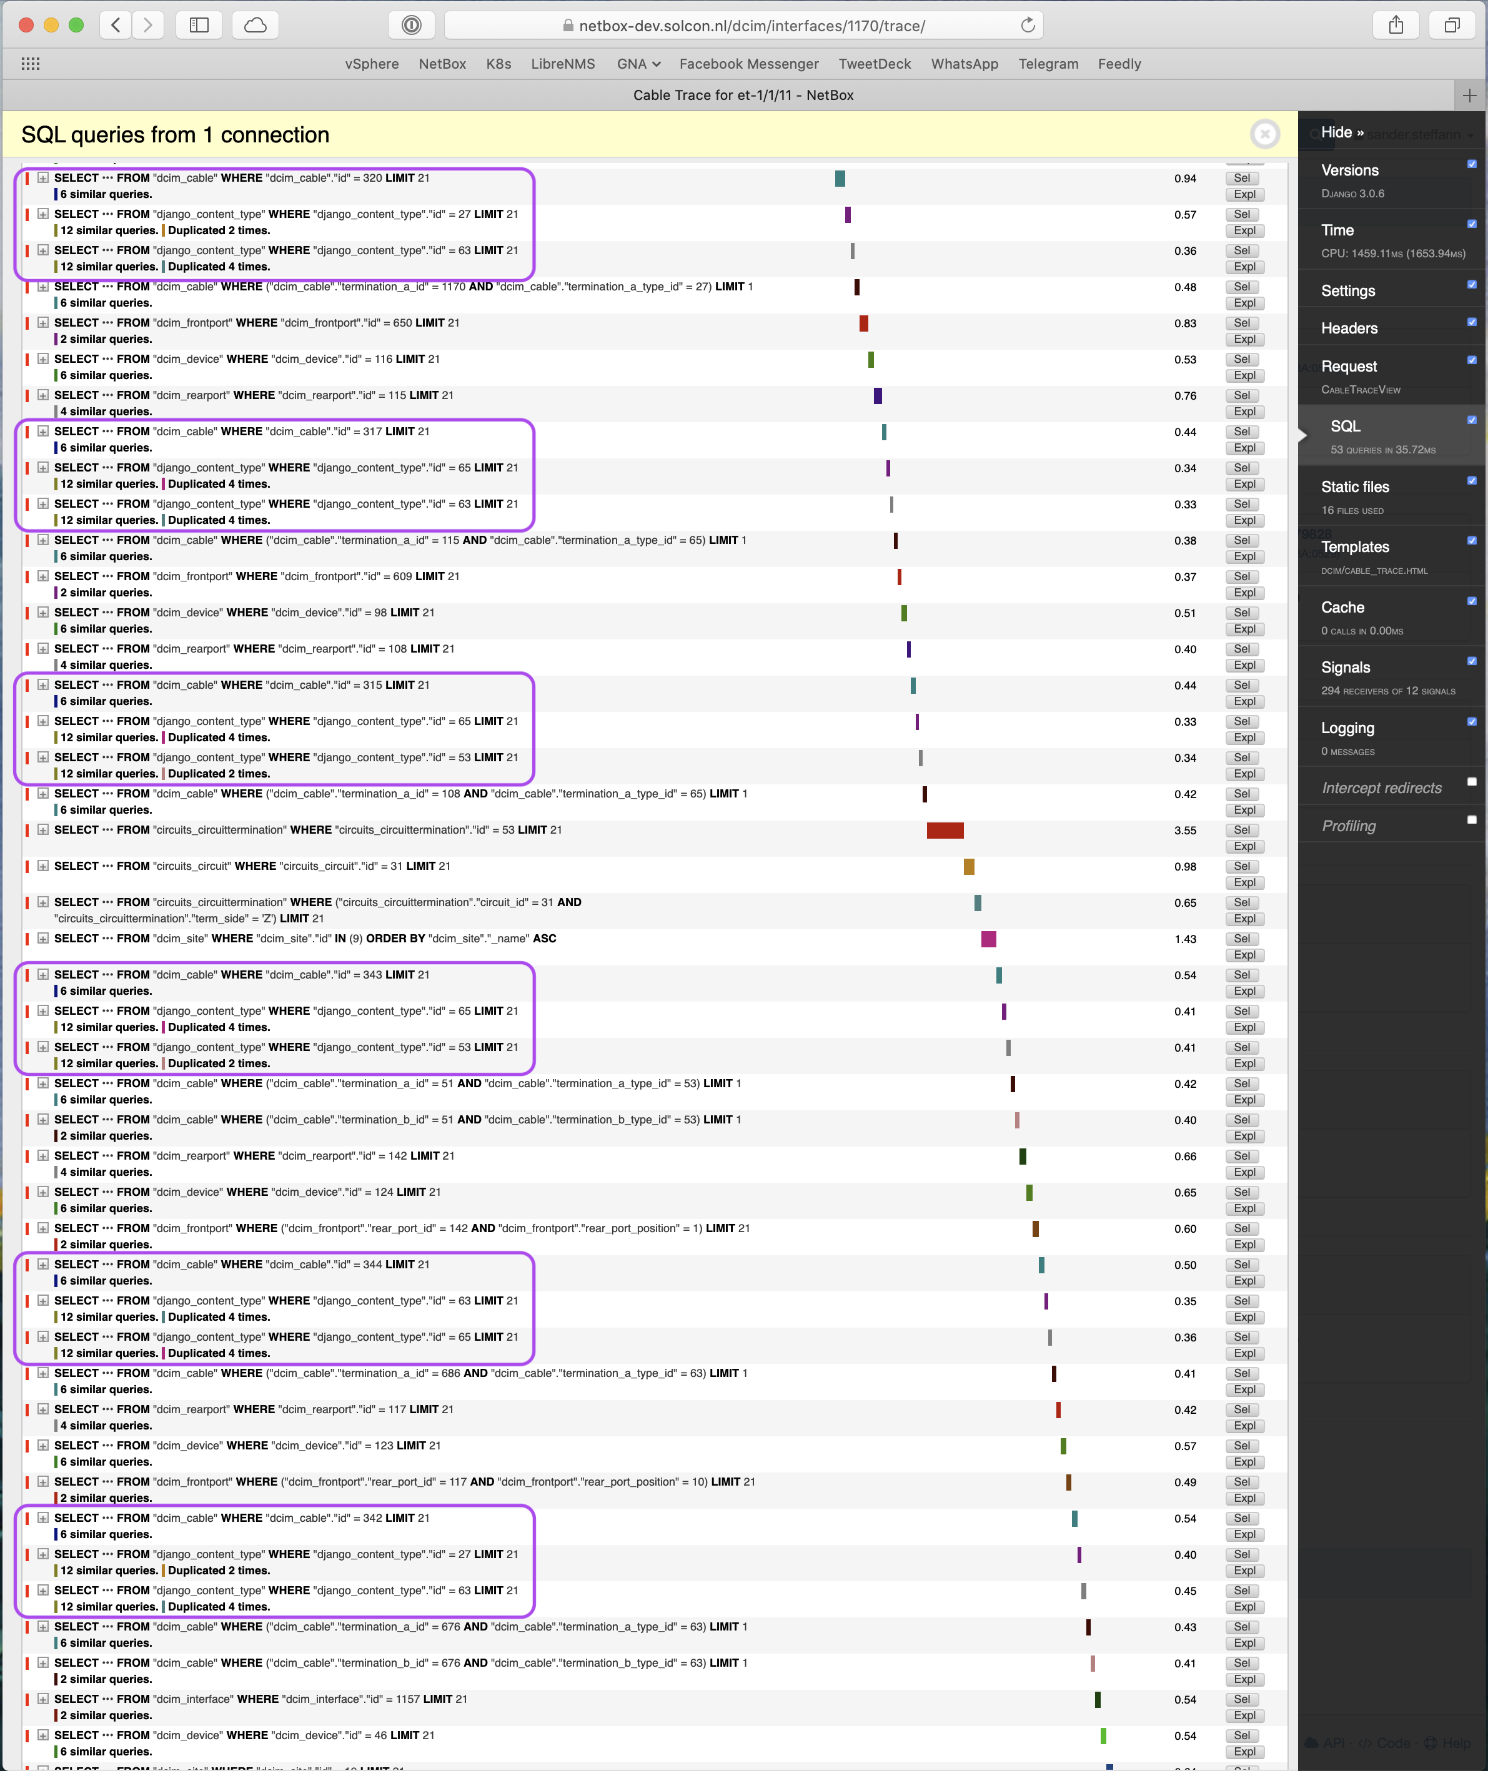Toggle the Safari sidebar icon

[199, 26]
